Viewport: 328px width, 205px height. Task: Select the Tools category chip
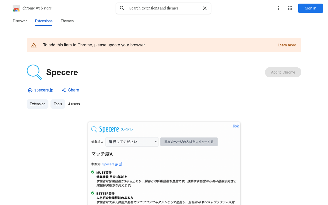point(58,104)
